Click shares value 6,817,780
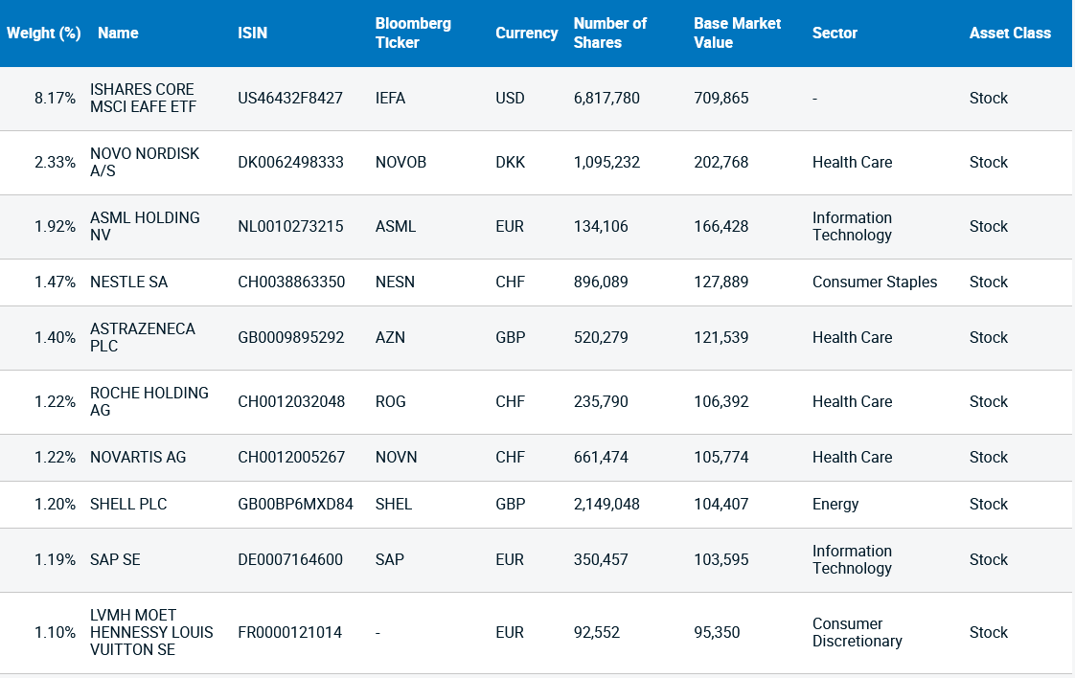 tap(606, 98)
